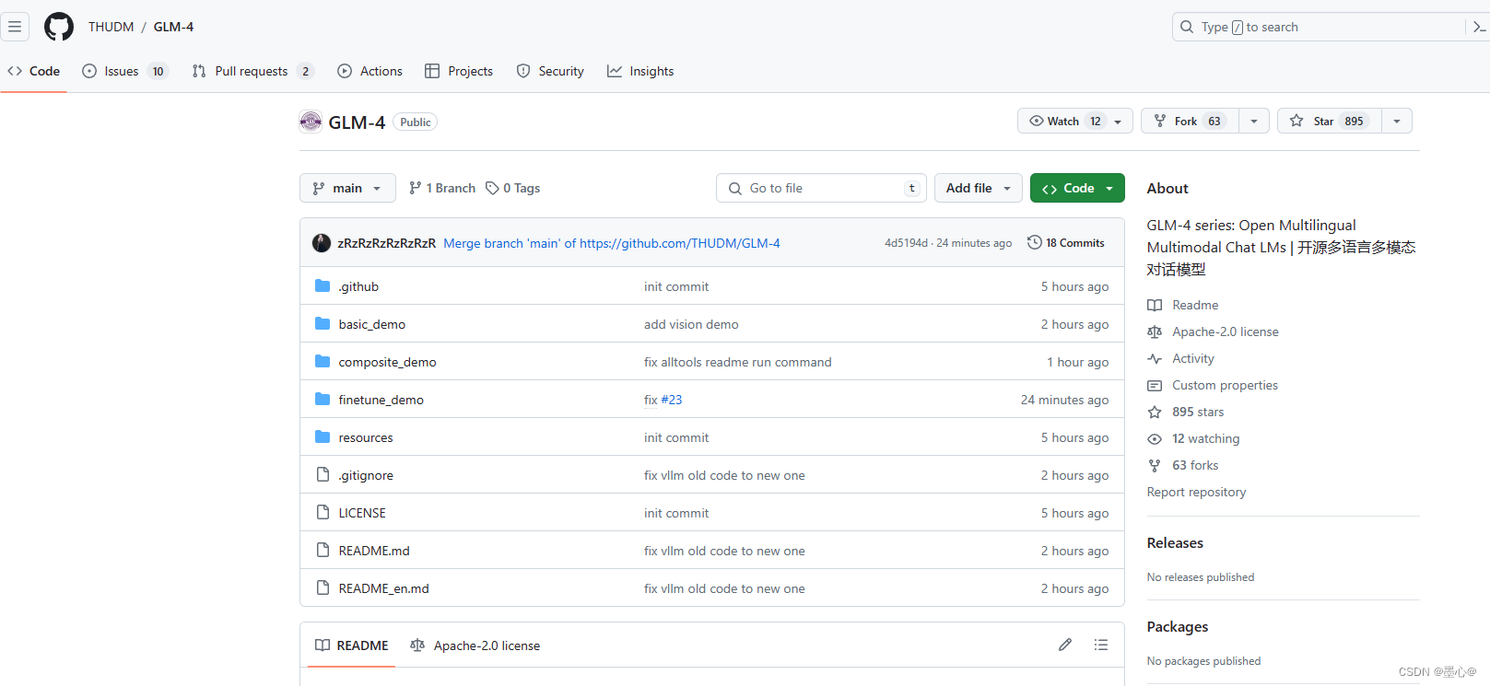Screen dimensions: 1490x686
Task: Open the Security tab
Action: point(550,71)
